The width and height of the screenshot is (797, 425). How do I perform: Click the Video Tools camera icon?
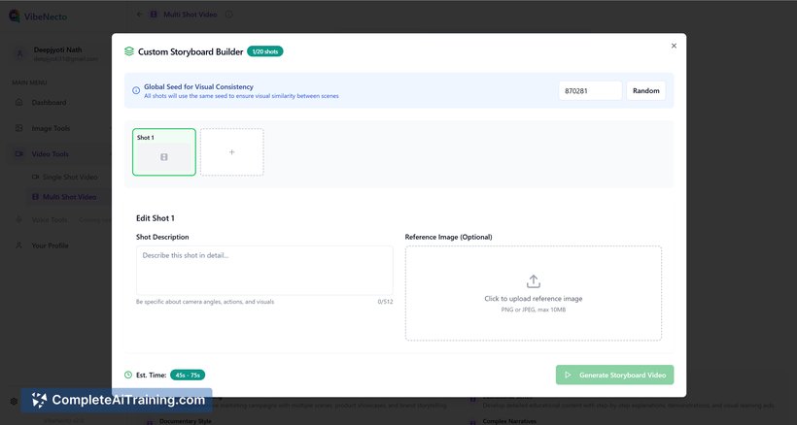pyautogui.click(x=18, y=153)
